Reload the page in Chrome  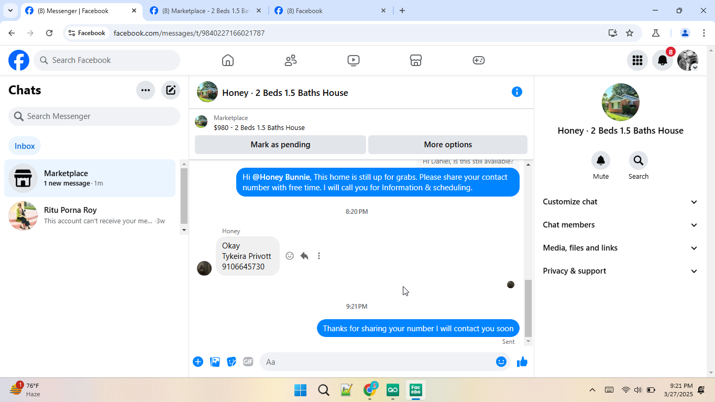[x=49, y=33]
